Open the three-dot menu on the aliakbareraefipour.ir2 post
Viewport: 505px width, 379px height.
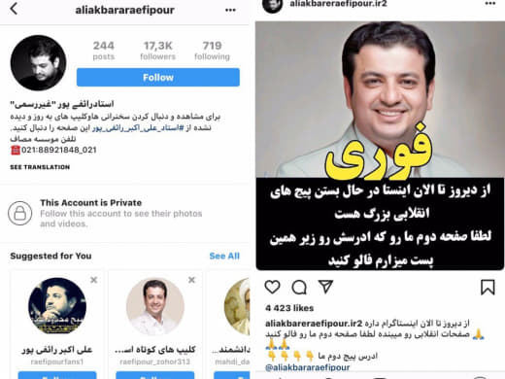(x=490, y=4)
